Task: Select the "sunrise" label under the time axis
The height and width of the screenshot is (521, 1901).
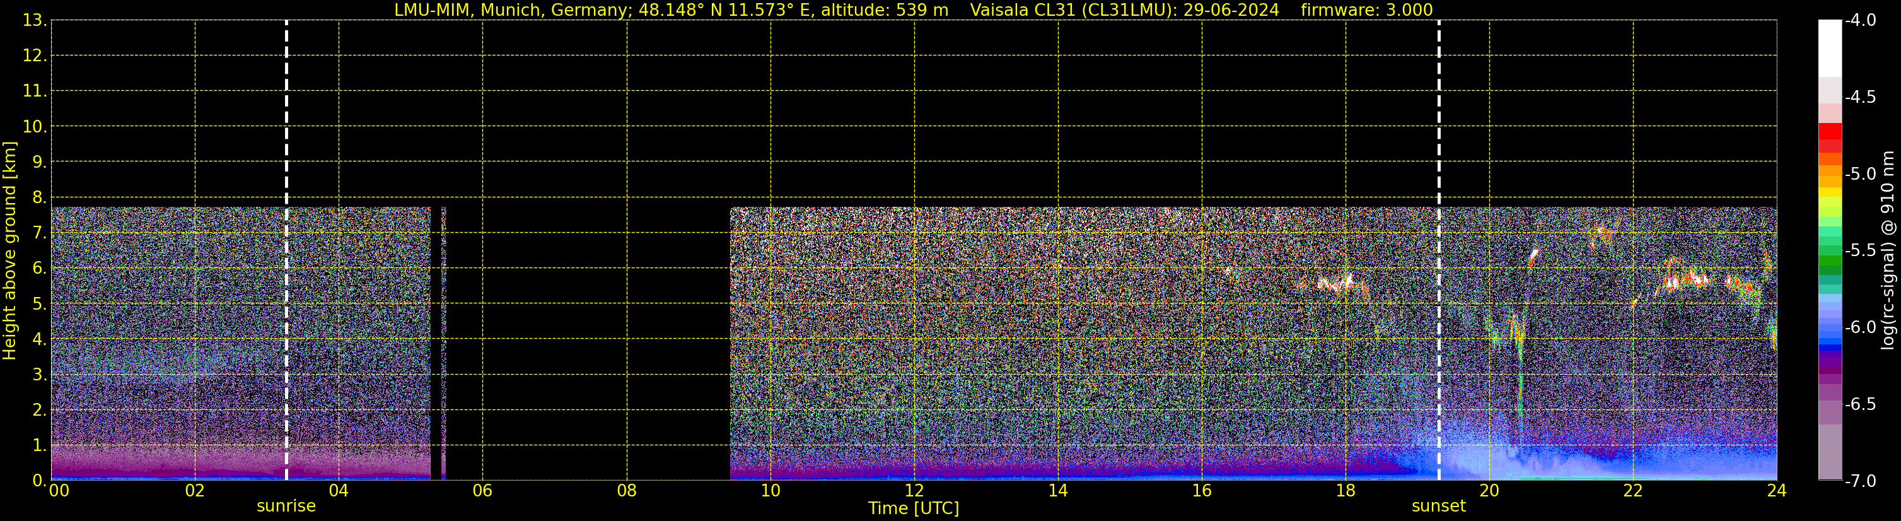Action: tap(286, 506)
